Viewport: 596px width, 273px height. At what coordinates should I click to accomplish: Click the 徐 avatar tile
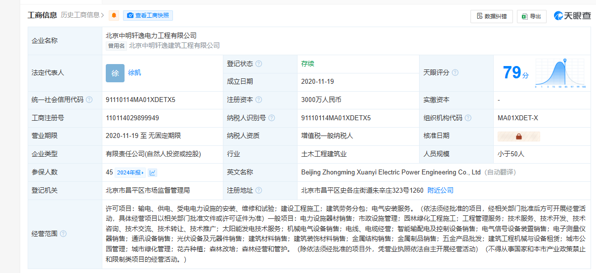(x=115, y=73)
